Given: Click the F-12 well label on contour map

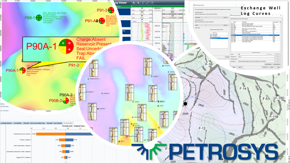Looking at the screenshot, I should click(202, 128).
